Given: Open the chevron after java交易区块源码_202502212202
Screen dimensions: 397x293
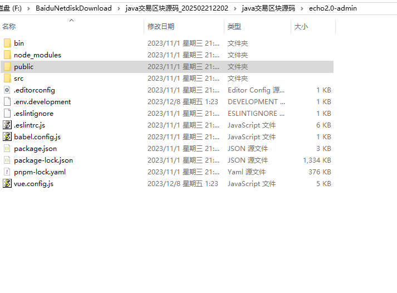Looking at the screenshot, I should (236, 8).
